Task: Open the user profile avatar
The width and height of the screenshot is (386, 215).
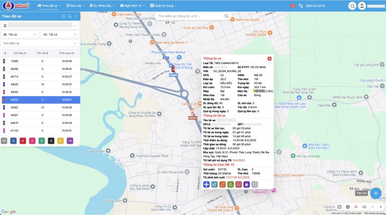Action: click(362, 6)
